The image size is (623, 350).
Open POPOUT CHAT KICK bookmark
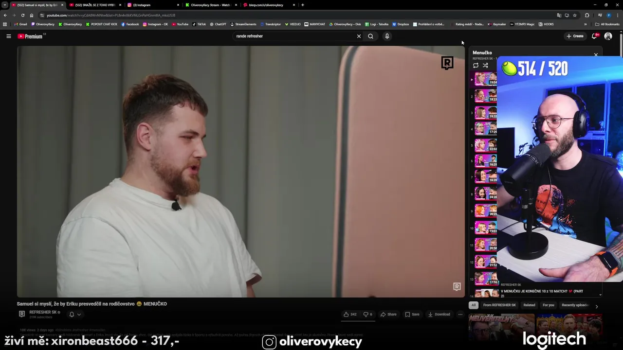tap(102, 24)
